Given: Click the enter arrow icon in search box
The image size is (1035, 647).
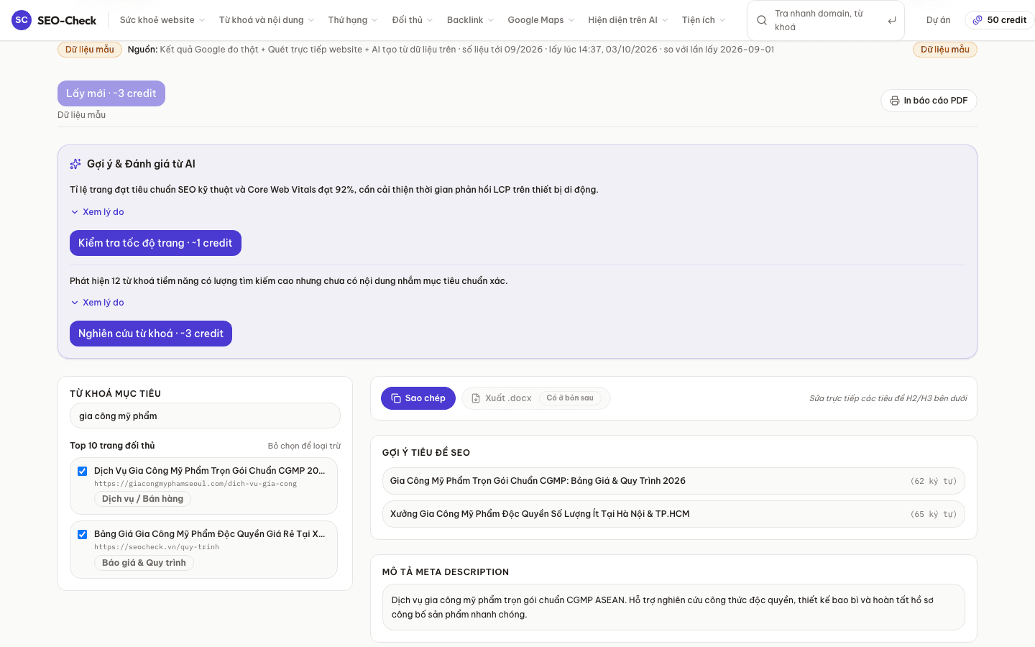Looking at the screenshot, I should pyautogui.click(x=892, y=20).
